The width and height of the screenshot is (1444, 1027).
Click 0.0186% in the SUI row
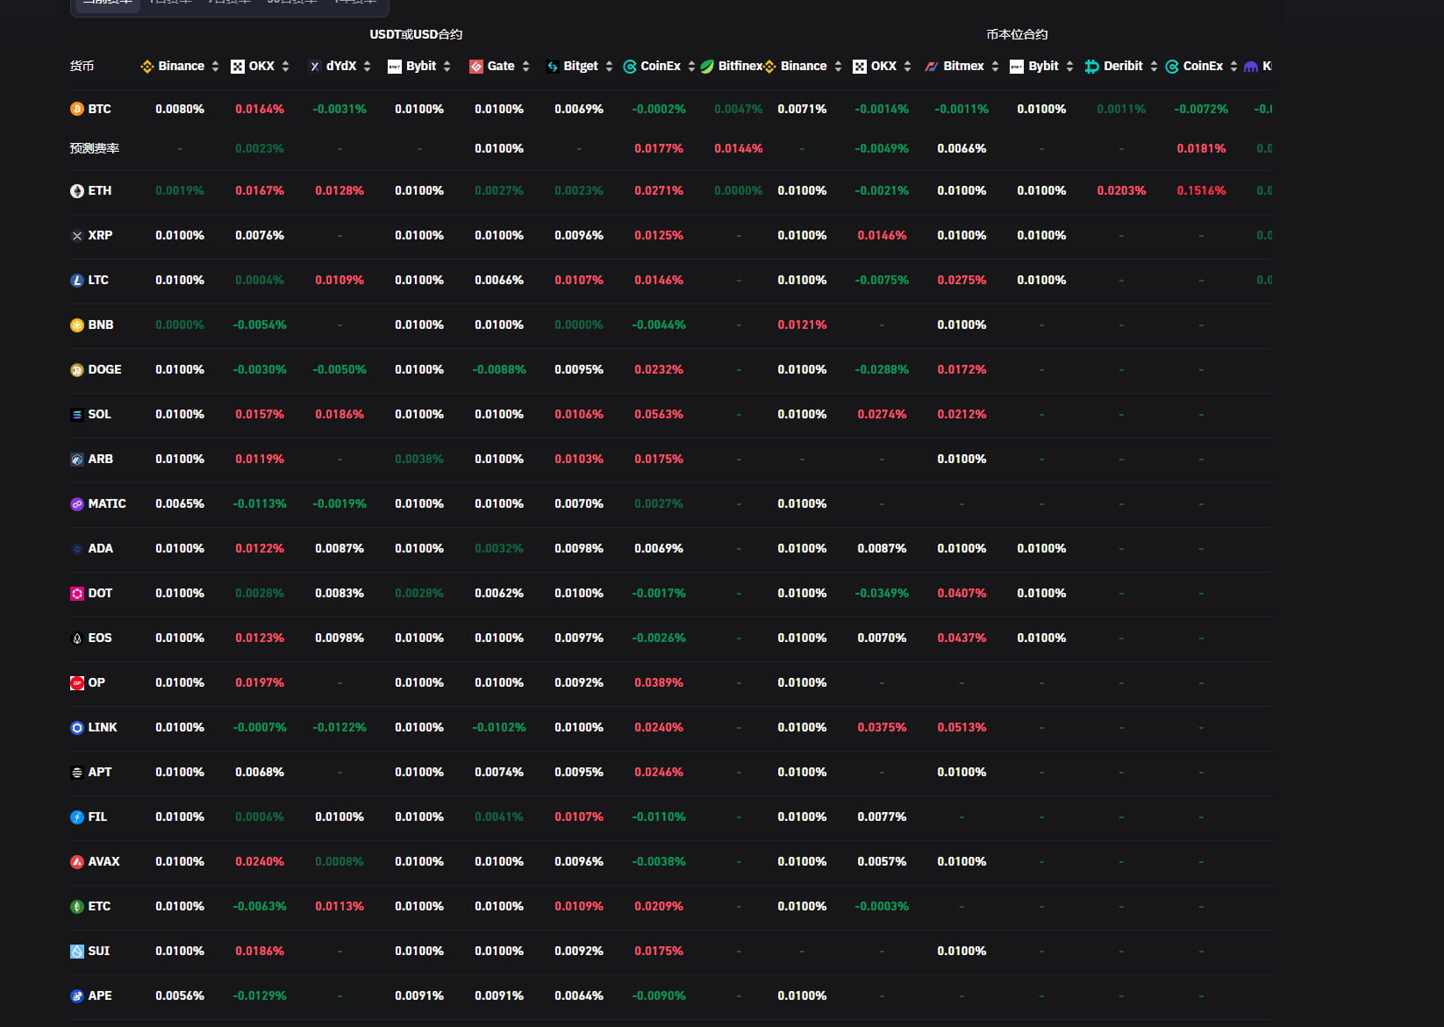tap(260, 951)
